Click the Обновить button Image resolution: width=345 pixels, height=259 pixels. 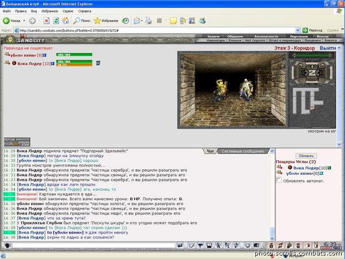tap(306, 156)
